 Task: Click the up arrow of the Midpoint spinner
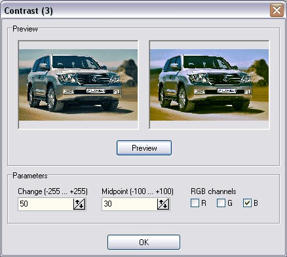click(161, 203)
